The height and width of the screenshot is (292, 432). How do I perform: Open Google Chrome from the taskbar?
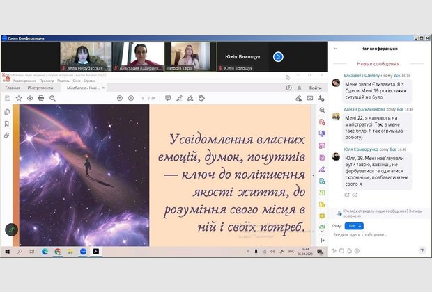tap(57, 251)
